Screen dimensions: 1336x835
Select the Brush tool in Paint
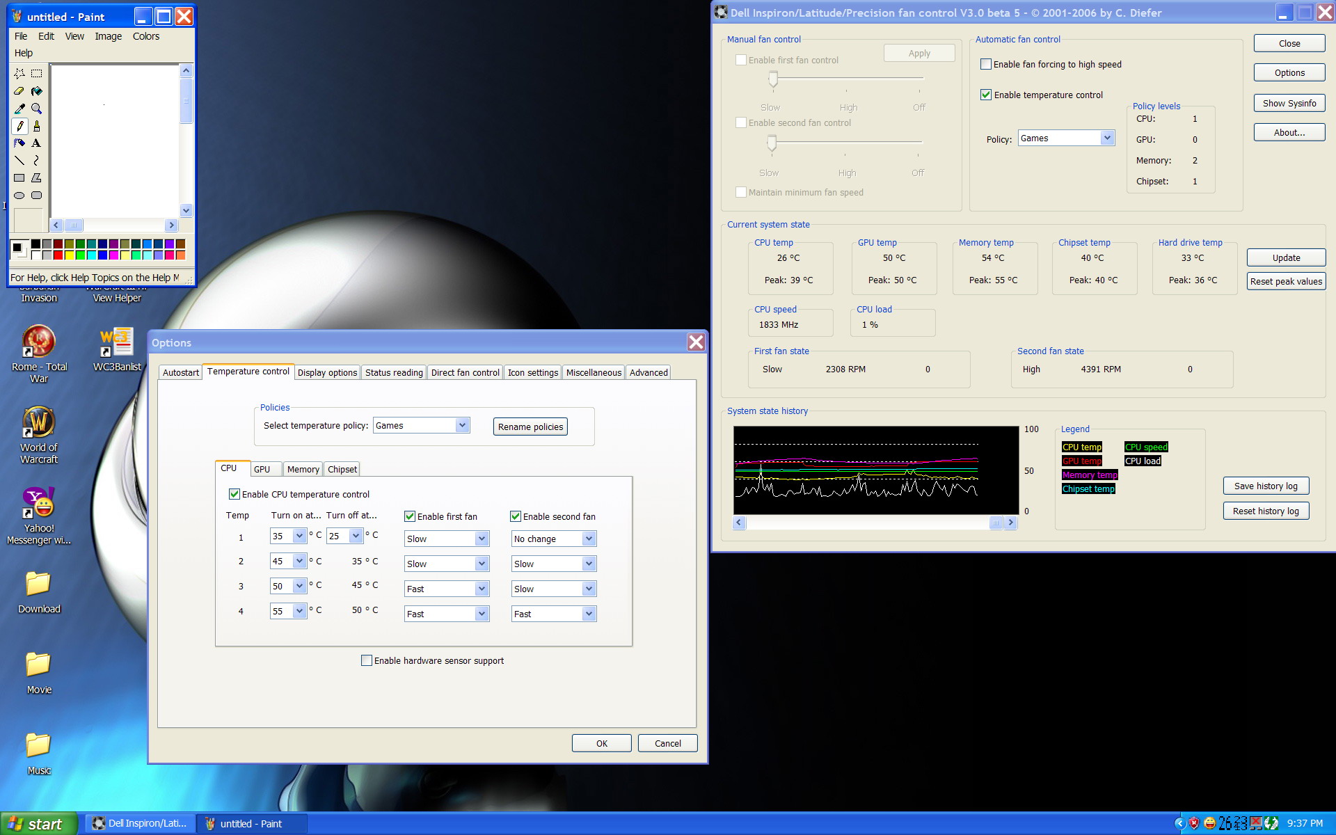37,126
